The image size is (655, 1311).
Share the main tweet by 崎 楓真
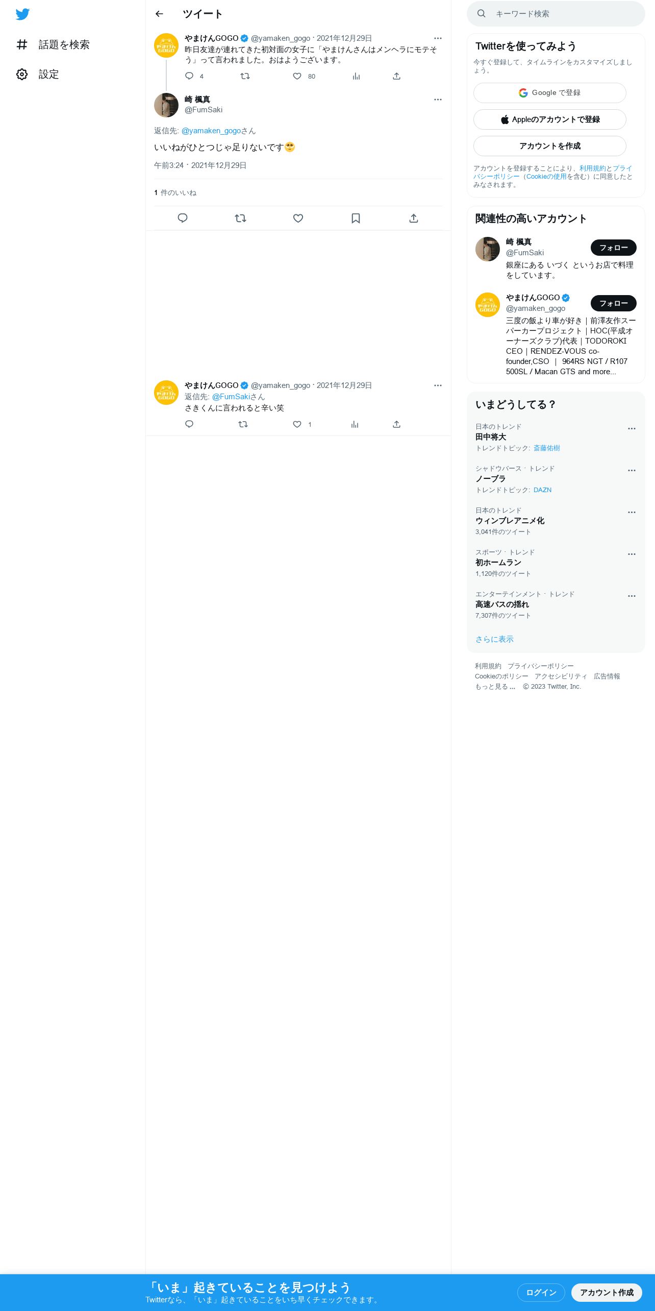click(x=414, y=218)
